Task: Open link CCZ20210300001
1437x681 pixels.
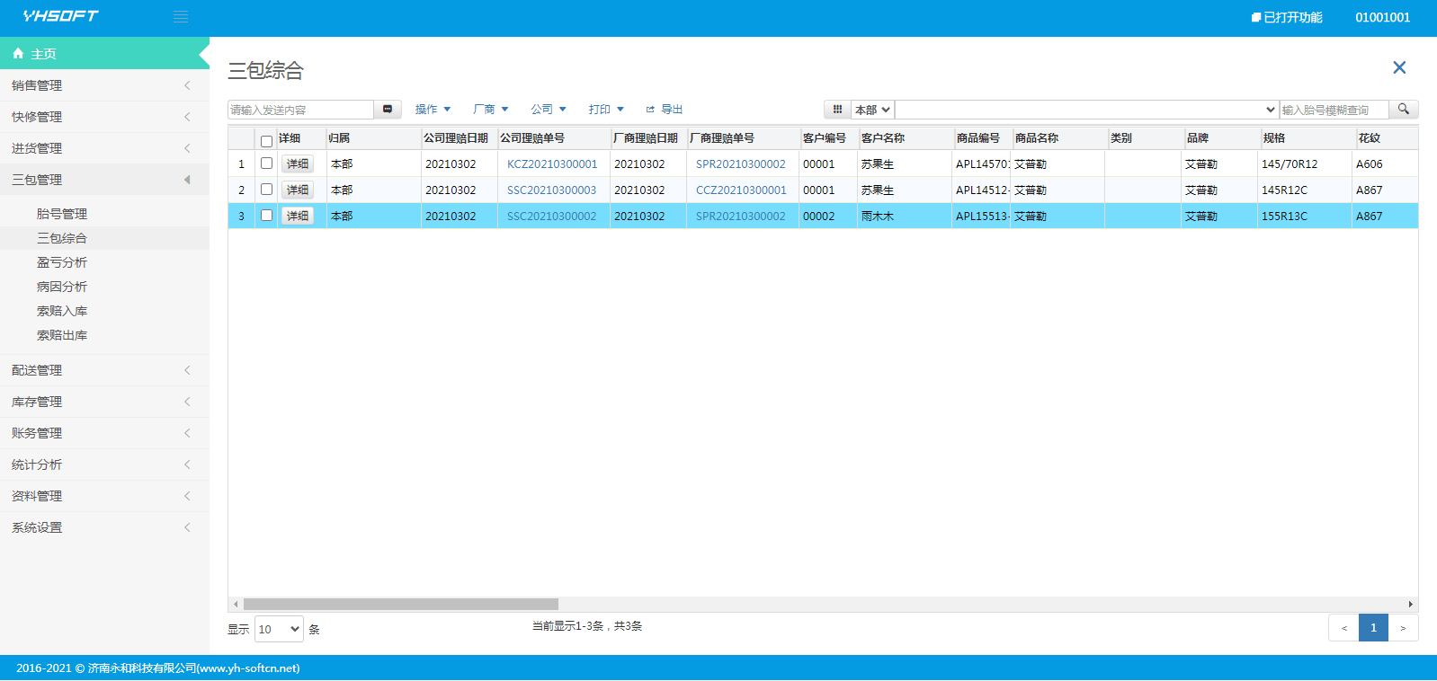Action: pos(741,190)
